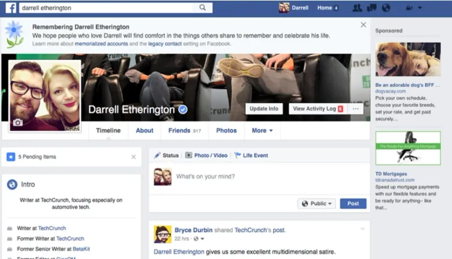
Task: Click the verified badge beside the name
Action: tap(182, 109)
